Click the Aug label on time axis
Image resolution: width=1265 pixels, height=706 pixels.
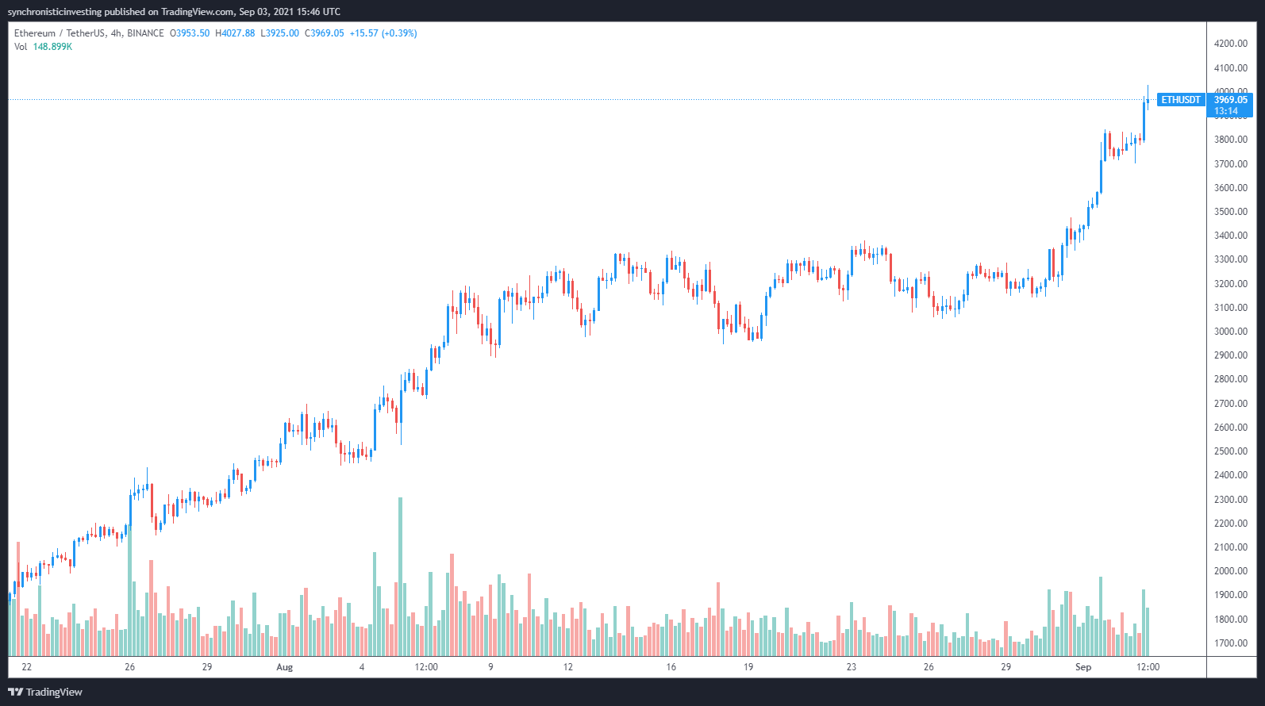(284, 667)
